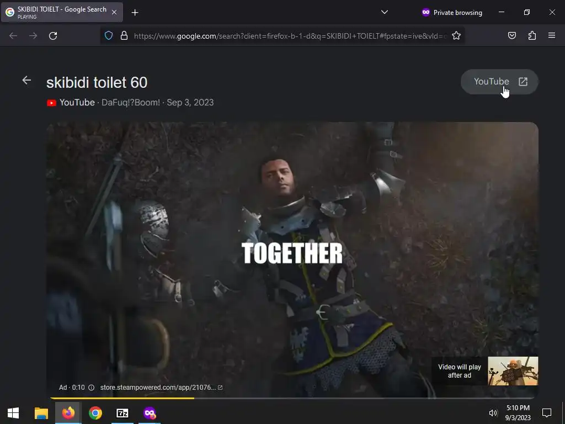This screenshot has width=565, height=424.
Task: Click the video player ad area
Action: 292,259
